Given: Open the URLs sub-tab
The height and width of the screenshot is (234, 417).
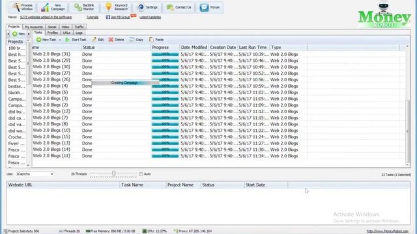Looking at the screenshot, I should [x=66, y=32].
